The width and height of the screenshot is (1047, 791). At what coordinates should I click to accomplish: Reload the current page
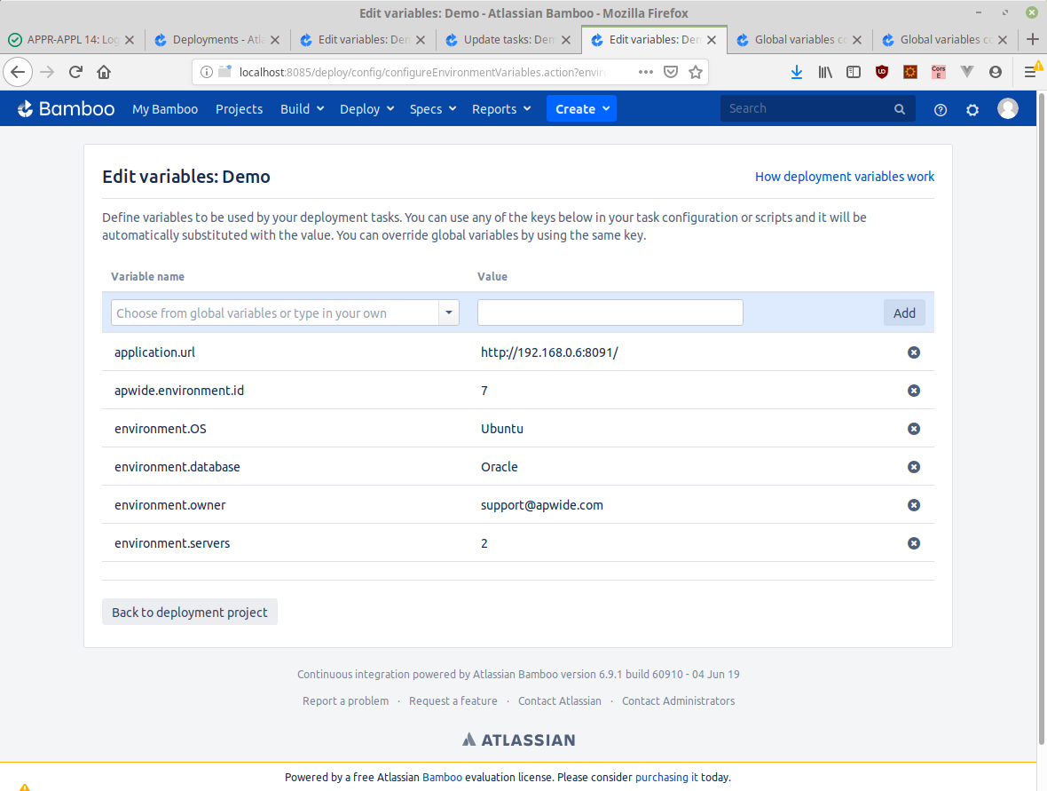(75, 72)
